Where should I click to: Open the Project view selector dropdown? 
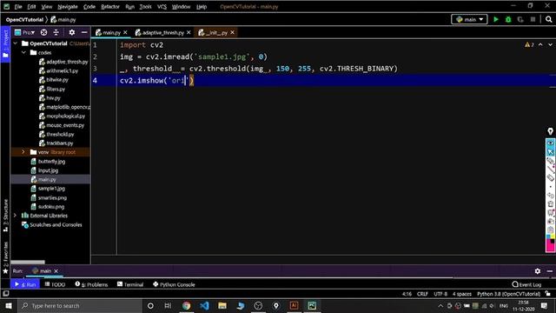(24, 33)
